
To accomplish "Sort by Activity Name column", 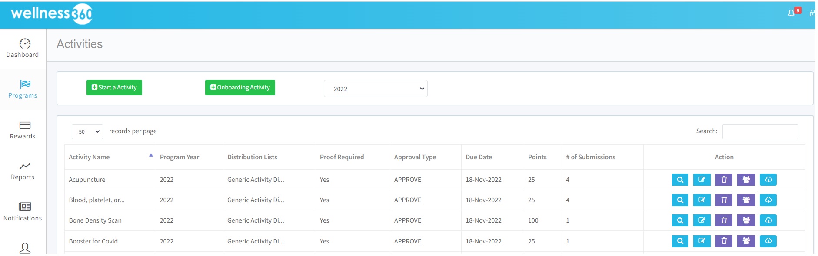I will coord(110,157).
